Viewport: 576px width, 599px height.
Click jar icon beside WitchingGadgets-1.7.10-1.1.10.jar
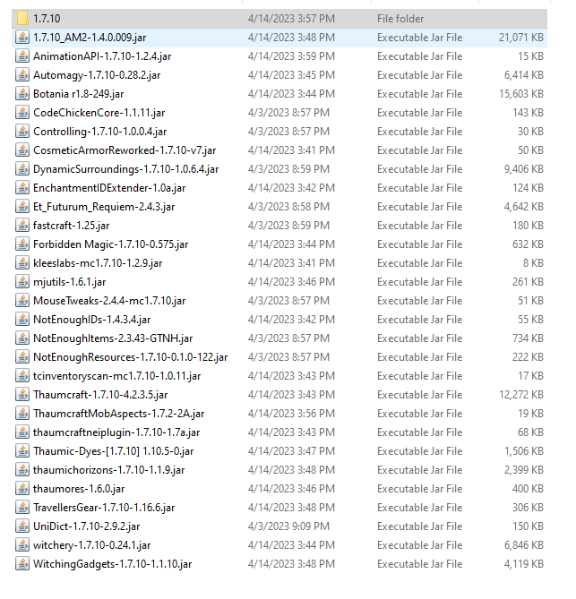click(22, 564)
